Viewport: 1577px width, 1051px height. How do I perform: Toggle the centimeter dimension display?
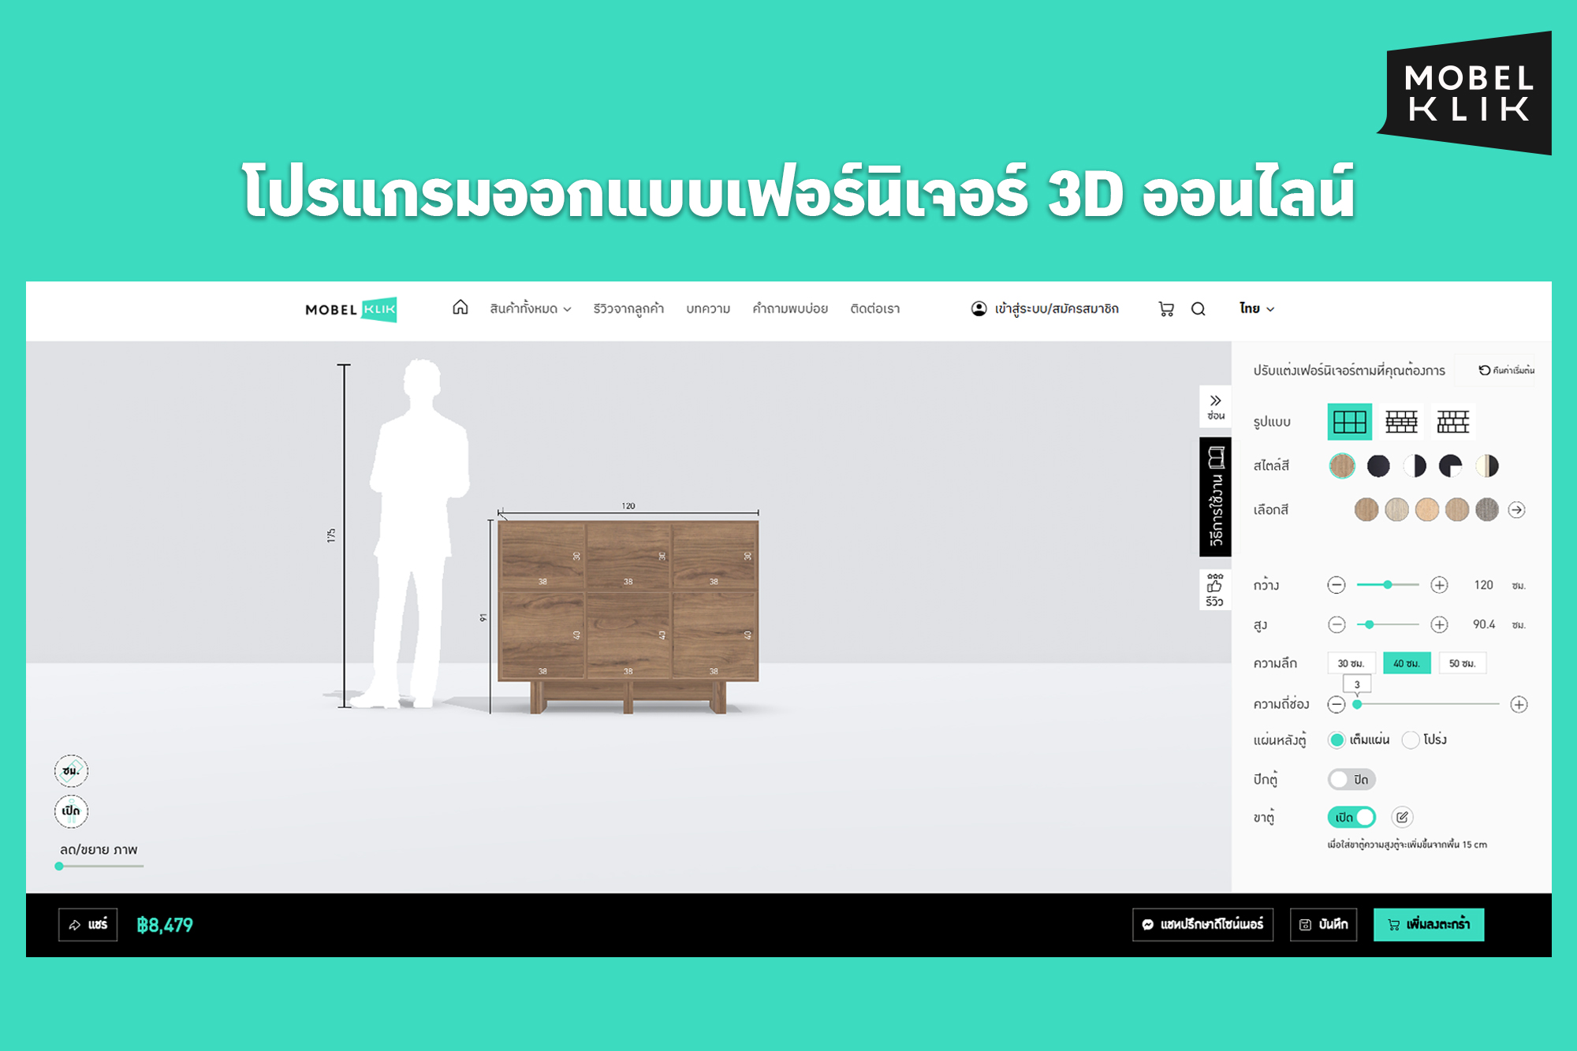[71, 770]
